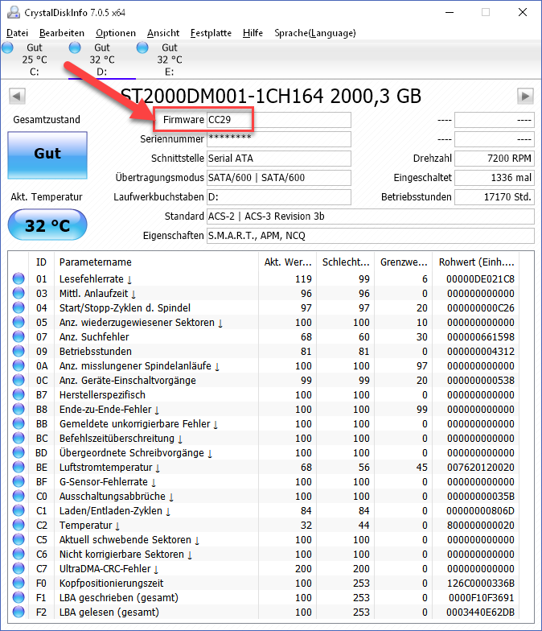
Task: Open the Hilfe menu
Action: coord(253,33)
